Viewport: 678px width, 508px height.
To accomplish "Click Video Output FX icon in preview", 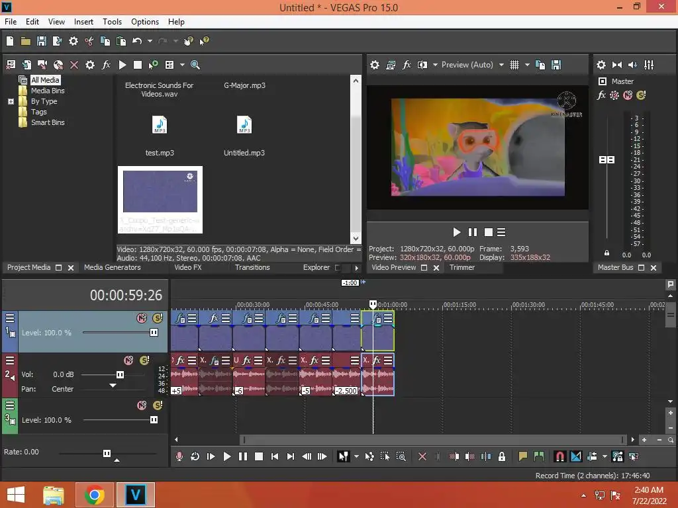I will point(407,65).
